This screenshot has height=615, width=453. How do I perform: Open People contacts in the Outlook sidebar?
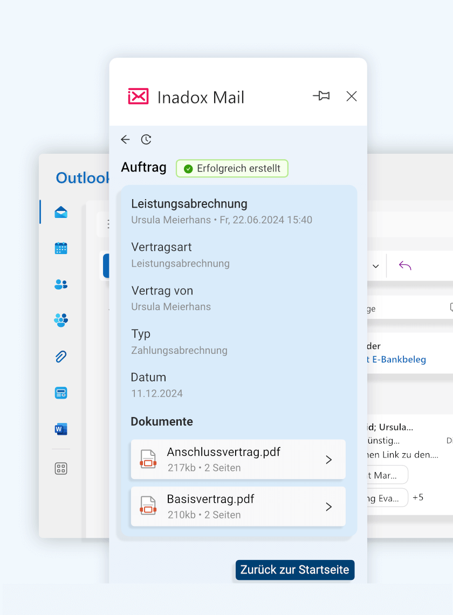click(x=61, y=284)
